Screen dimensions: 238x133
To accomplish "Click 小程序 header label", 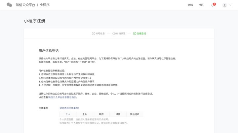I will 45,5.
